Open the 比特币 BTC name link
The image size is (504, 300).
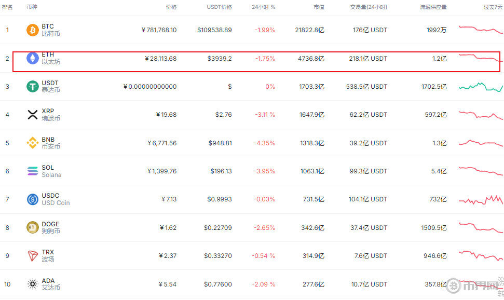pos(51,34)
